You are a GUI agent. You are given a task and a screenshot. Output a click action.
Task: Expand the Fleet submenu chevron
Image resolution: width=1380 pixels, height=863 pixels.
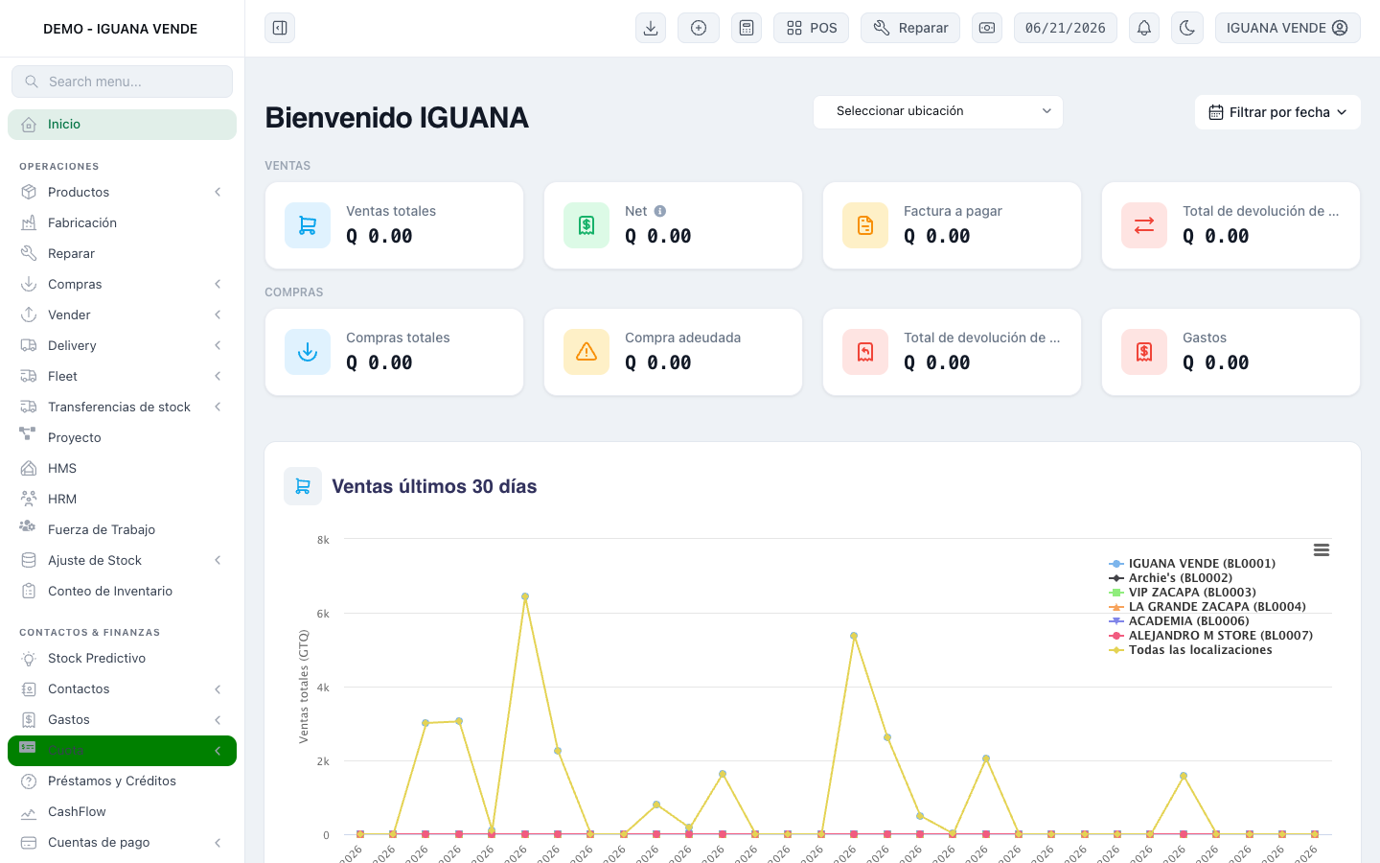click(218, 376)
